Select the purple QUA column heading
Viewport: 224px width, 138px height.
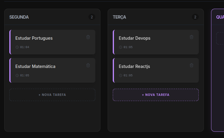point(220,17)
